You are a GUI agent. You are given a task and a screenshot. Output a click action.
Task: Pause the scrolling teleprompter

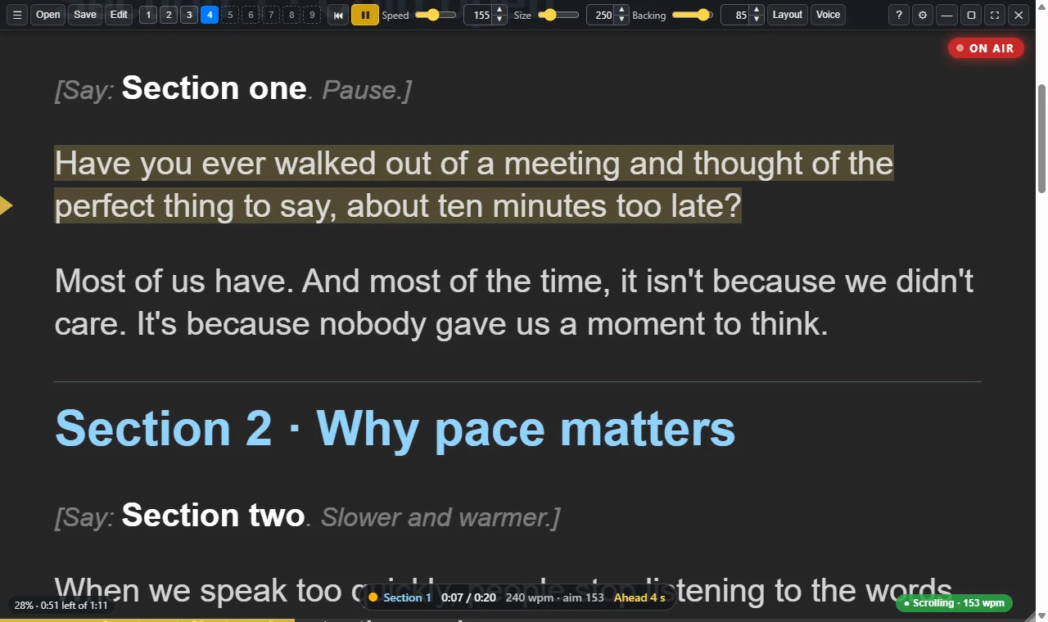pos(365,15)
